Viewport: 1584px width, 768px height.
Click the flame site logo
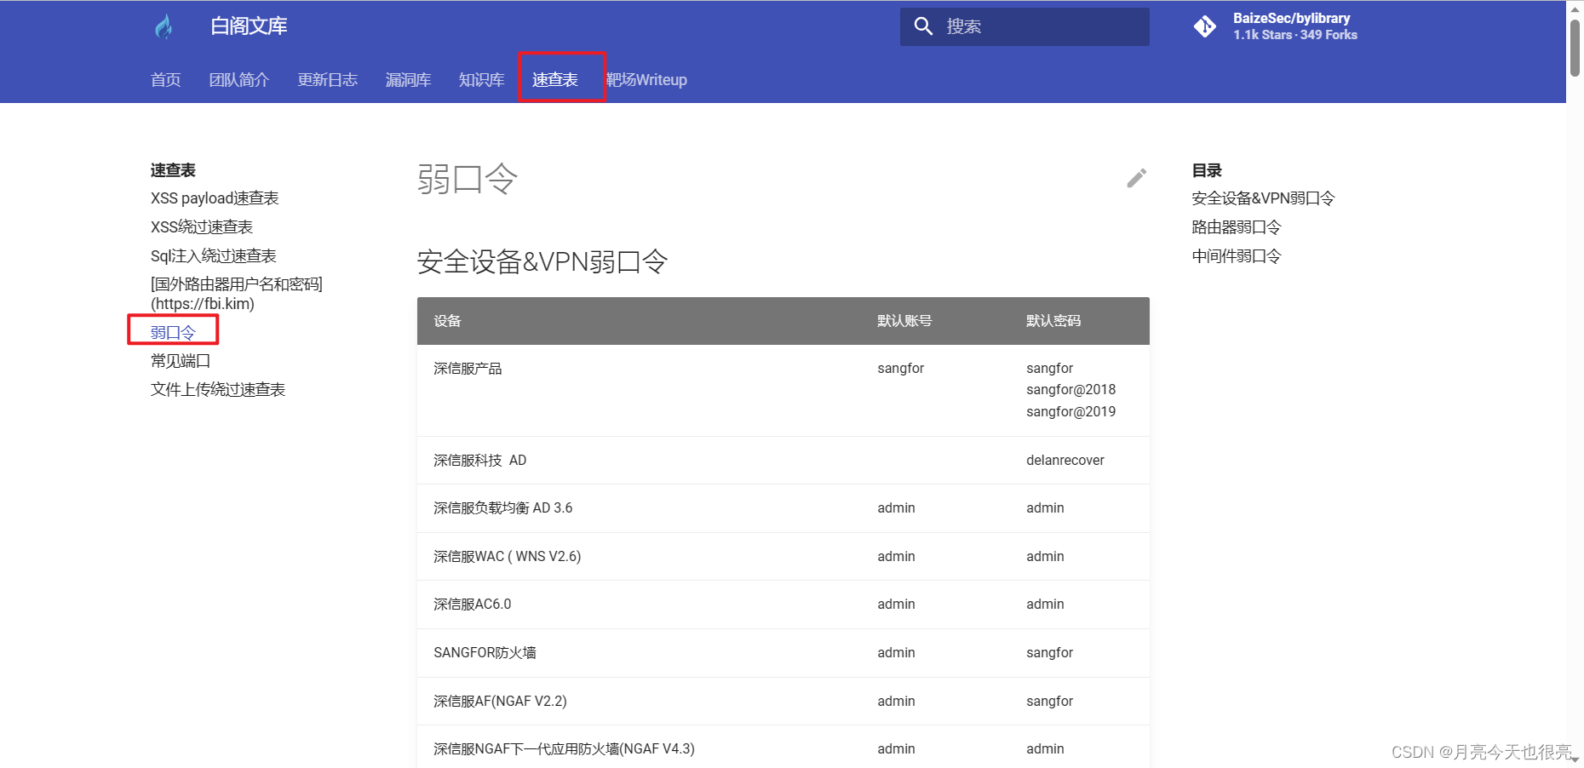click(x=164, y=26)
